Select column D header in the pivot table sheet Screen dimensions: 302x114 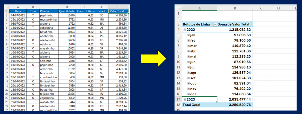278,8
